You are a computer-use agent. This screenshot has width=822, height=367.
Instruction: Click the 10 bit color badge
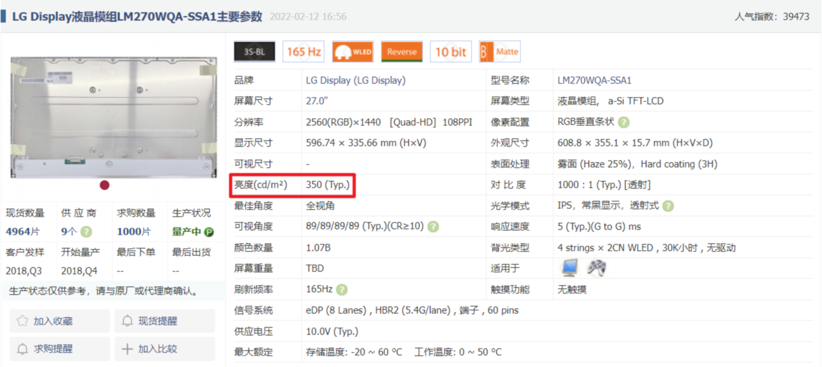(451, 52)
